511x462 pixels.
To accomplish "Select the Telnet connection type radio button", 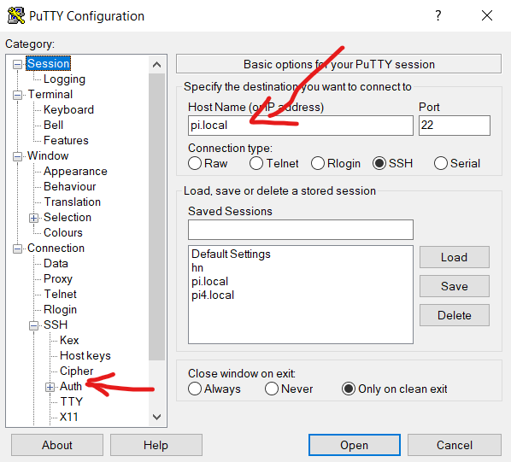I will (256, 163).
